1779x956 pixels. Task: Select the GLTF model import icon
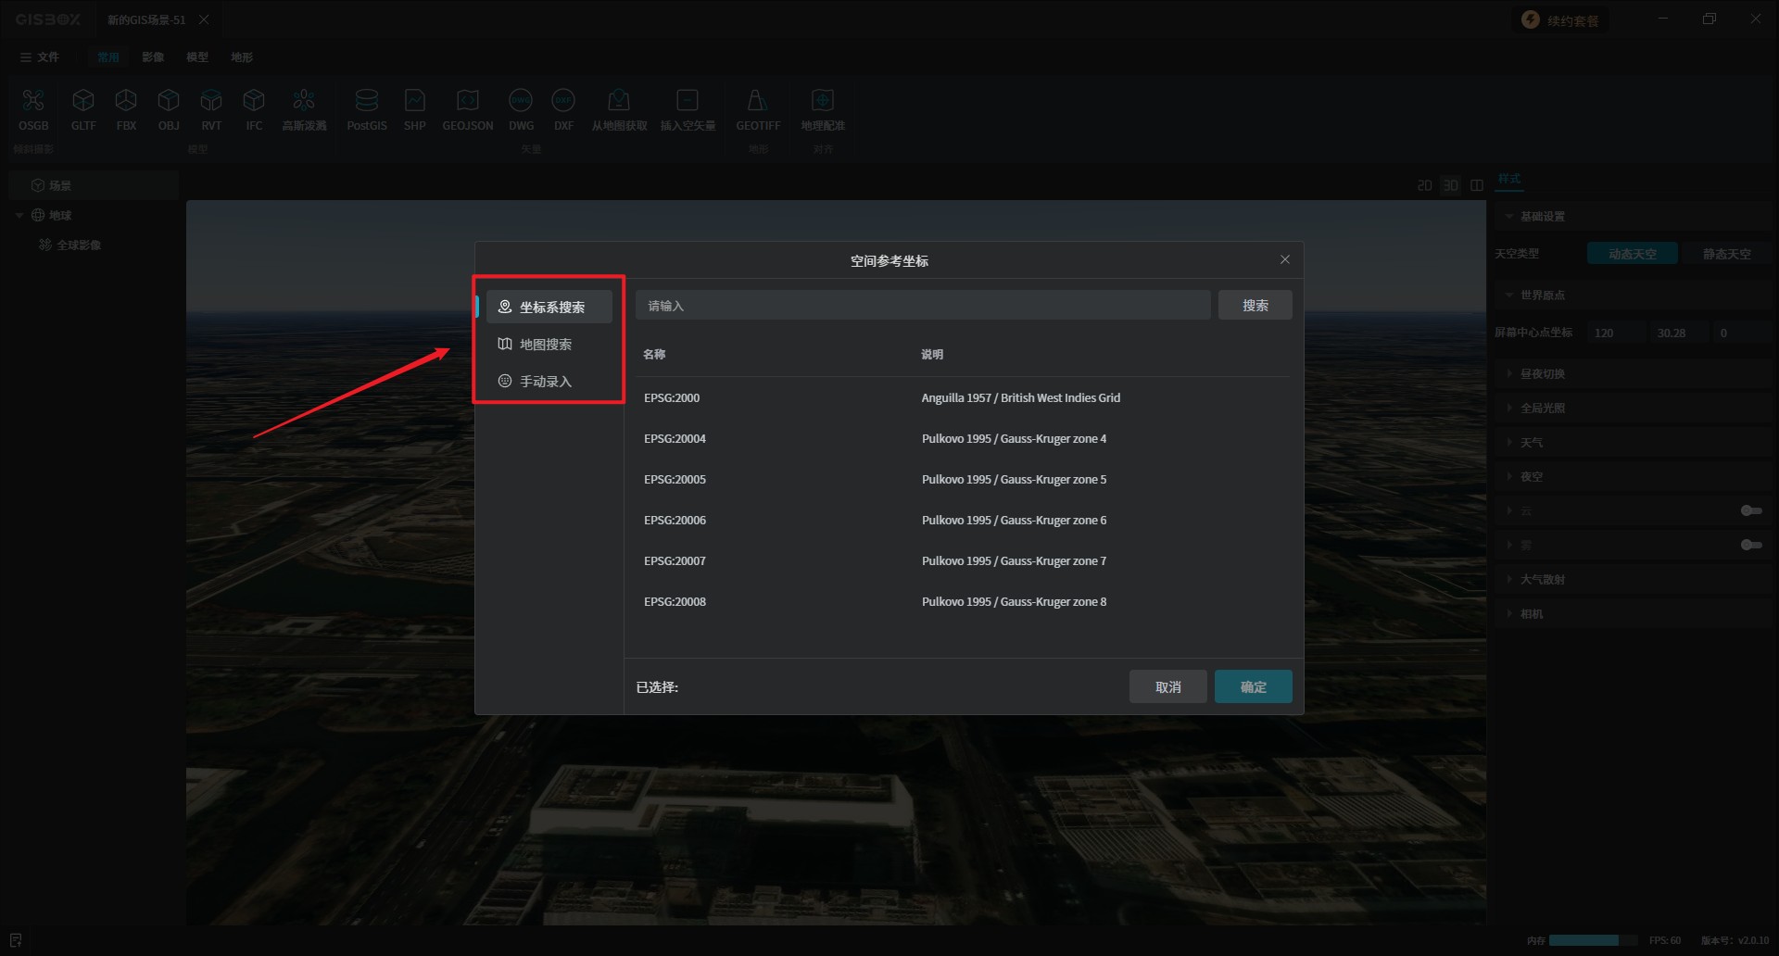83,101
